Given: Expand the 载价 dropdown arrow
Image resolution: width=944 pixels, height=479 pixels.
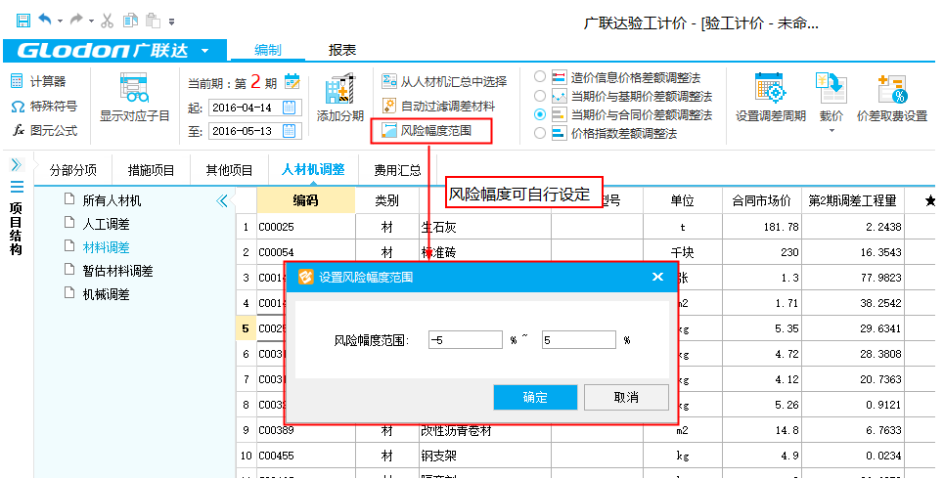Looking at the screenshot, I should coord(832,130).
